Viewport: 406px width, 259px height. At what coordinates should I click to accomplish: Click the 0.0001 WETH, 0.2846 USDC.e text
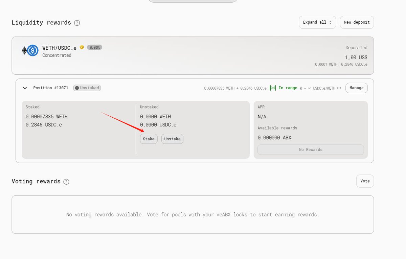pos(341,64)
